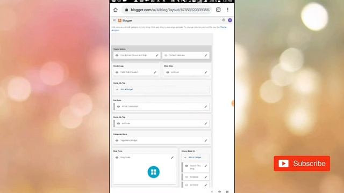Grab the drag handle of ad Code widget
Viewport: 344px width, 193px height.
114,123
